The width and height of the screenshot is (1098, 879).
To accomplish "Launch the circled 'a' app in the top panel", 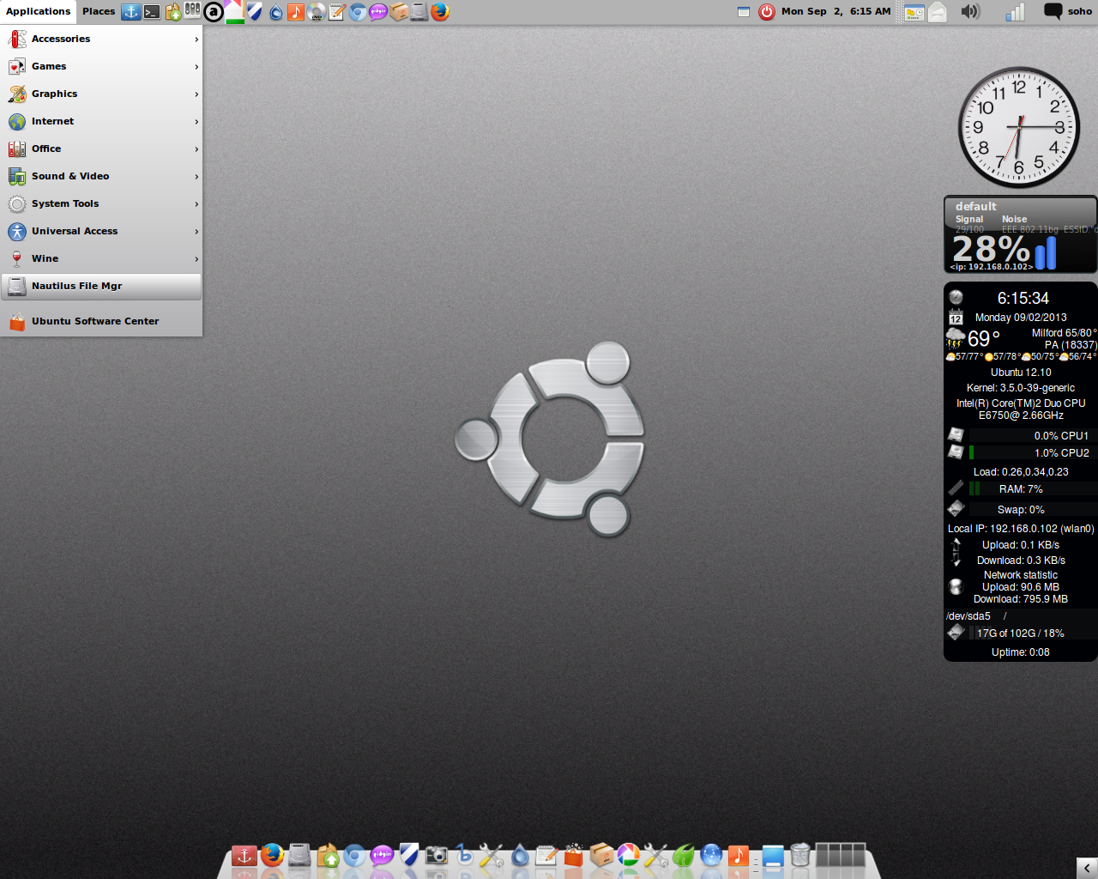I will pyautogui.click(x=214, y=12).
